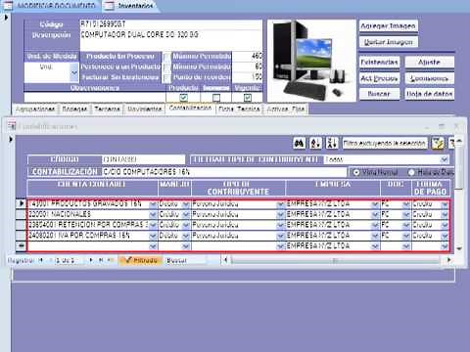Uncheck the Producto checkbox

(183, 97)
